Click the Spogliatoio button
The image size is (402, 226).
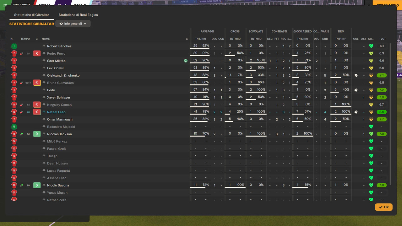[x=387, y=5]
